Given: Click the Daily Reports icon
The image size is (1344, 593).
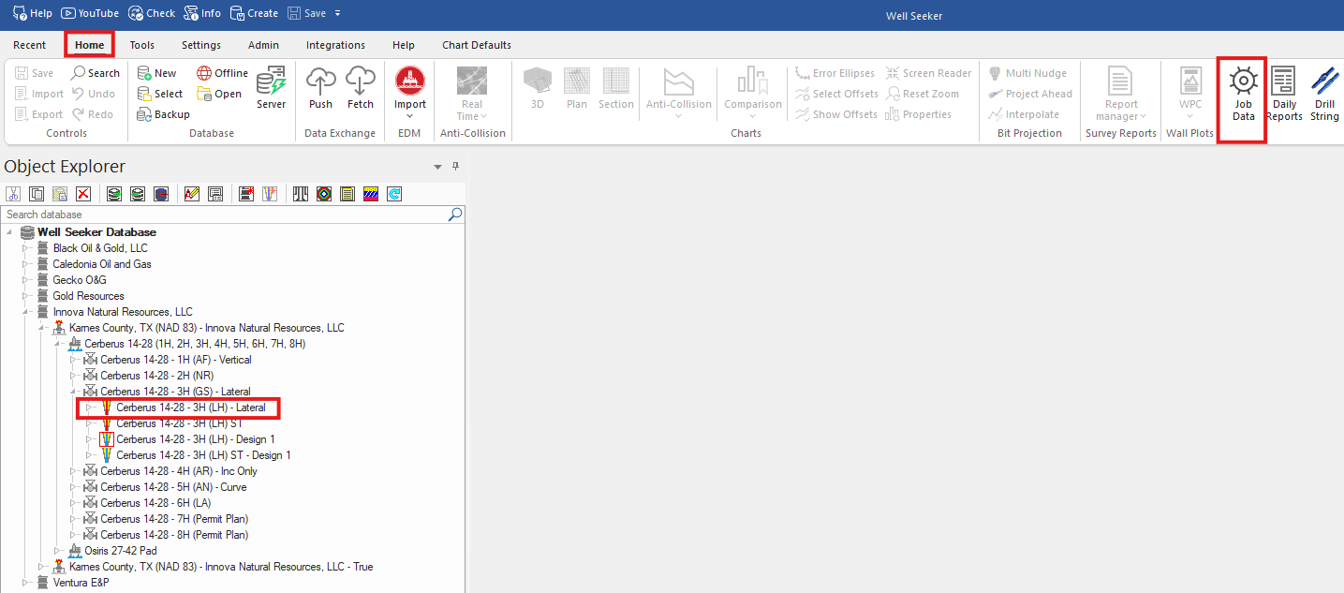Looking at the screenshot, I should [x=1284, y=96].
